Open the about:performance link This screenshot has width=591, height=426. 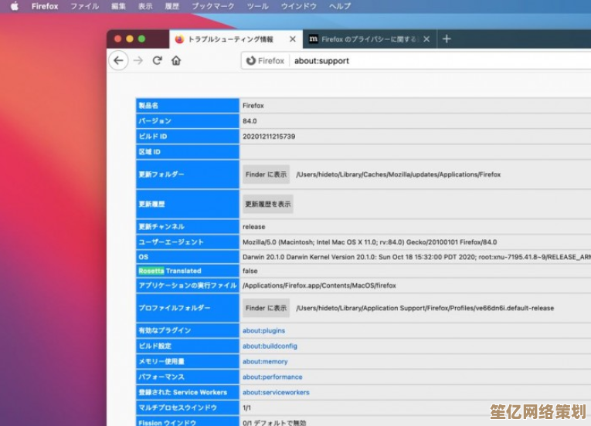[x=273, y=377]
